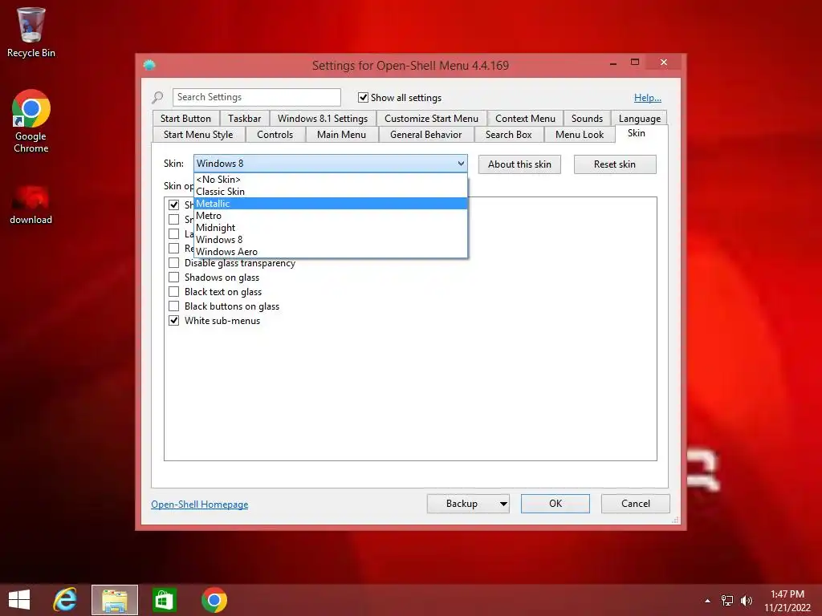Click the Cancel button
822x616 pixels.
pos(636,504)
